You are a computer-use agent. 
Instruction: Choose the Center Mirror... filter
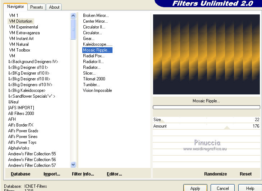(95, 21)
